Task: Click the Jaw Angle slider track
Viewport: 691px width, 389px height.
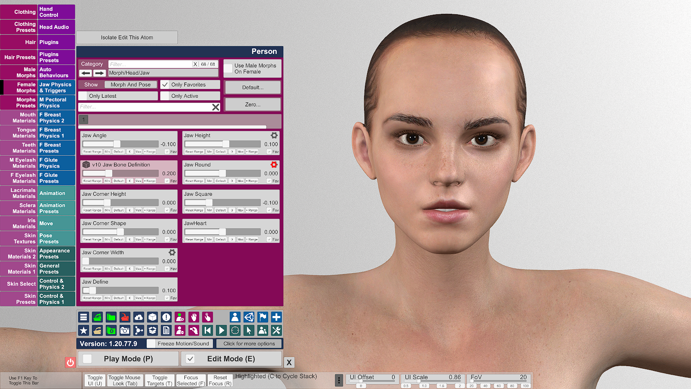Action: [120, 144]
